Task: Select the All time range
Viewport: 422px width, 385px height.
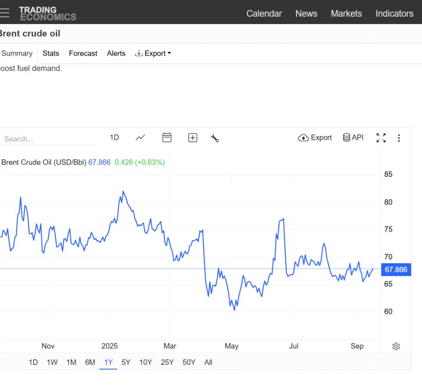Action: click(208, 362)
